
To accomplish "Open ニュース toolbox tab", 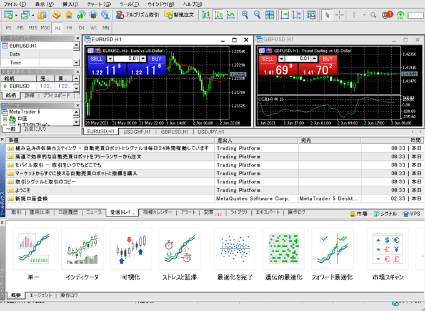I will pos(94,212).
